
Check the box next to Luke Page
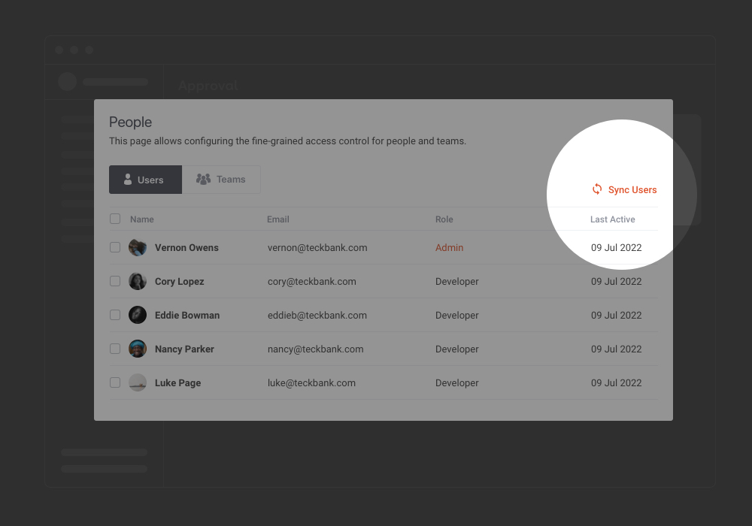click(114, 382)
